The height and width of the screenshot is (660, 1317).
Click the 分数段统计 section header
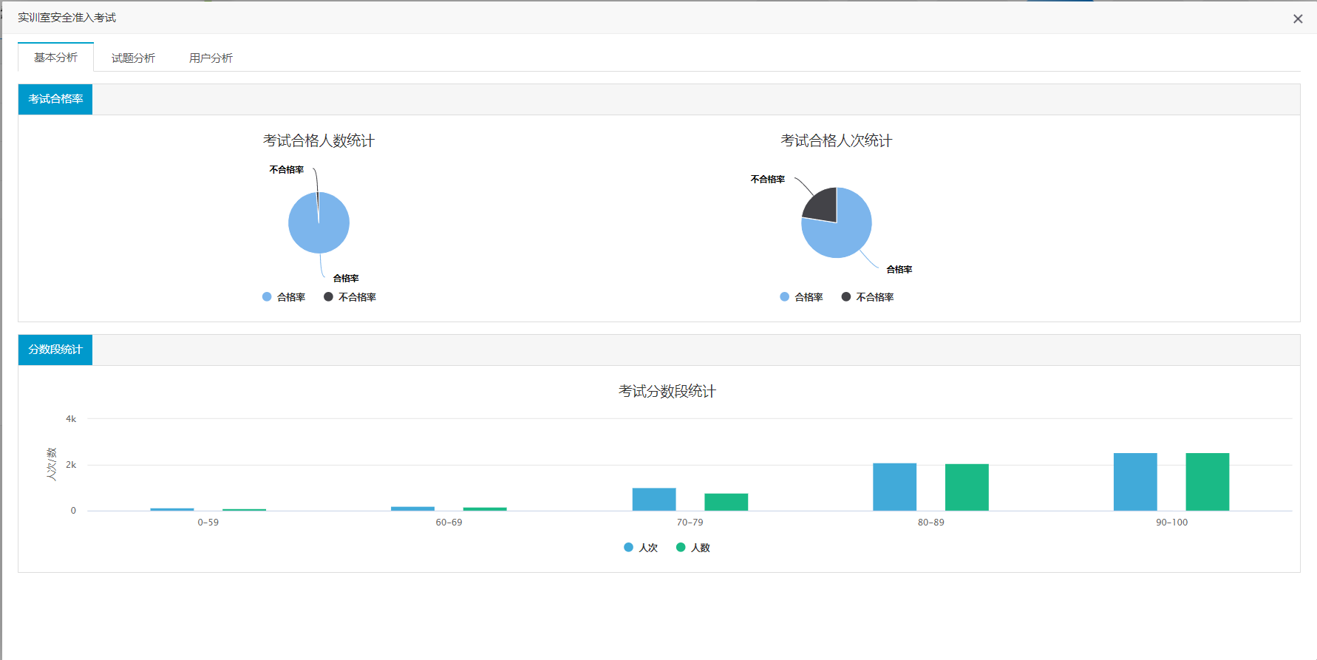pyautogui.click(x=55, y=350)
